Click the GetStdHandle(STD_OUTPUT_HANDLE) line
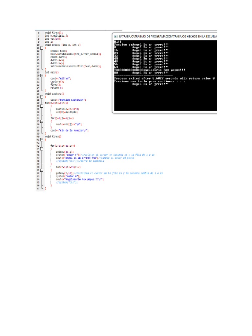Image resolution: width=252 pixels, height=336 pixels. [x=76, y=54]
